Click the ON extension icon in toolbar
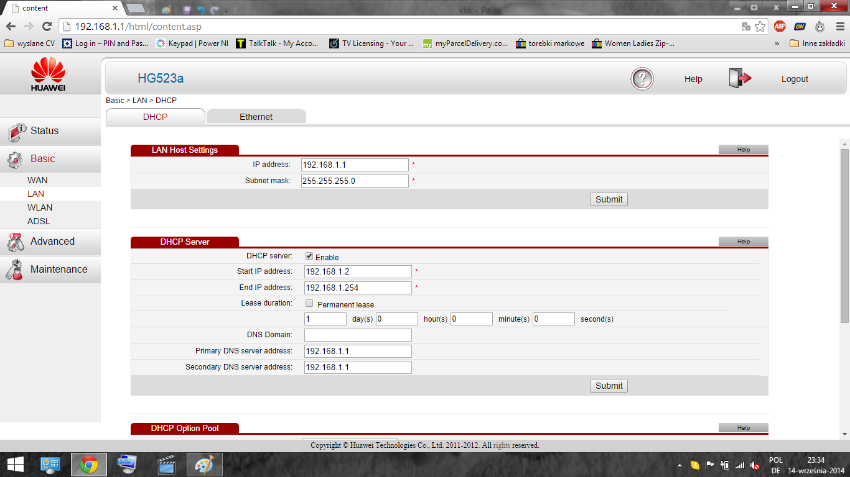This screenshot has height=477, width=850. [800, 27]
